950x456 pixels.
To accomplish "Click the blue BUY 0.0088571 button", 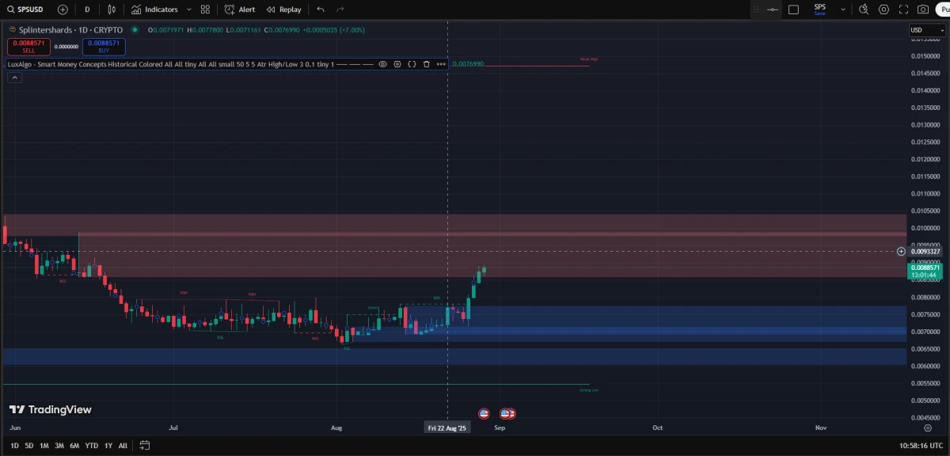I will pyautogui.click(x=104, y=47).
